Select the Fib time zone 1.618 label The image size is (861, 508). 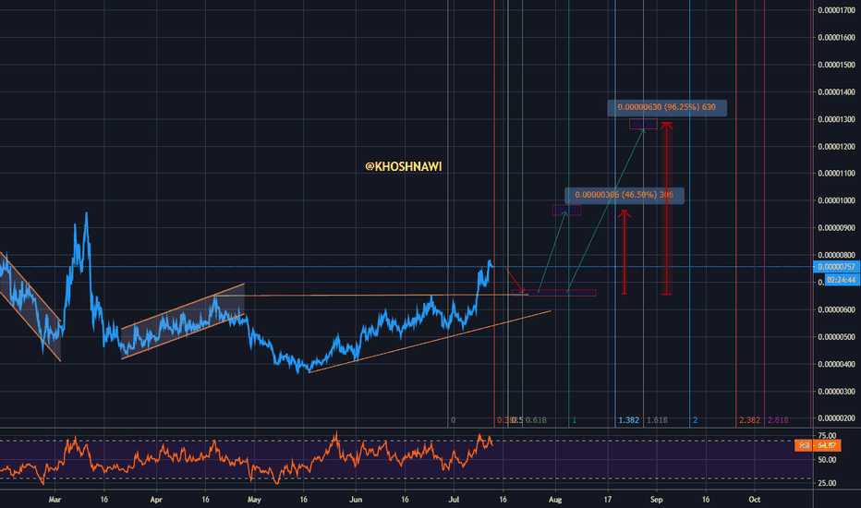pos(657,420)
